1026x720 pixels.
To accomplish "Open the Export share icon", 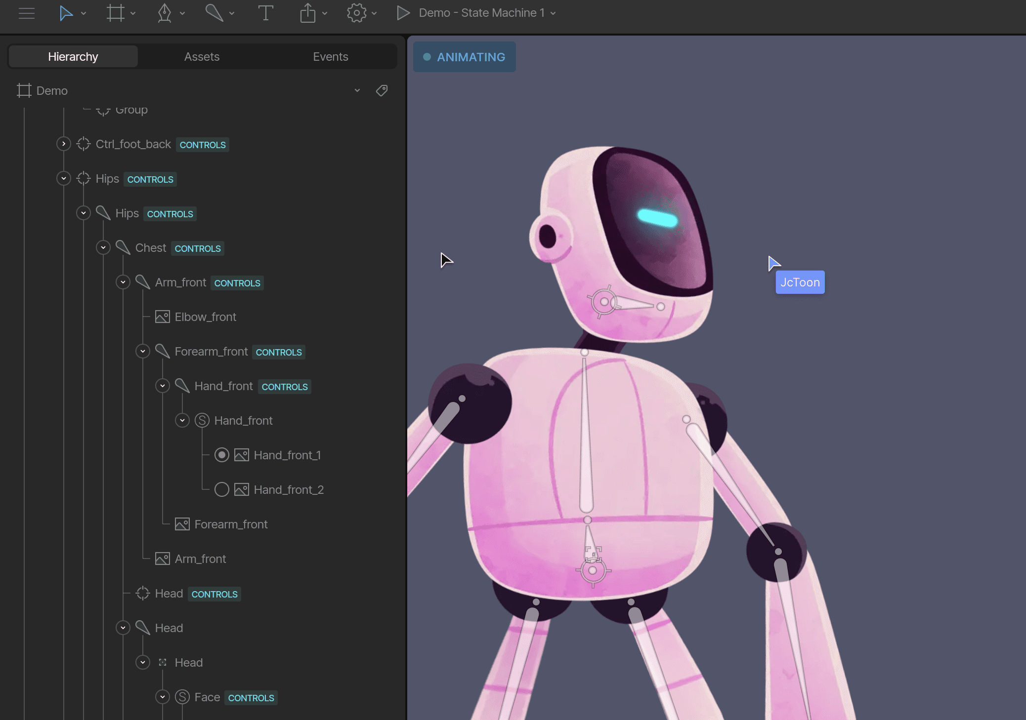I will click(x=307, y=13).
